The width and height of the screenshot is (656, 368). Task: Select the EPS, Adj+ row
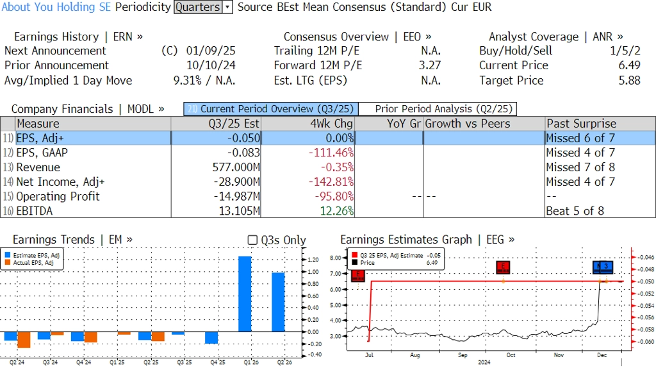point(327,138)
